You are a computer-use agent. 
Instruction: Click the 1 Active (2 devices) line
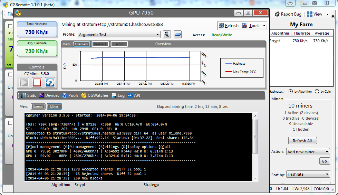pos(301,113)
